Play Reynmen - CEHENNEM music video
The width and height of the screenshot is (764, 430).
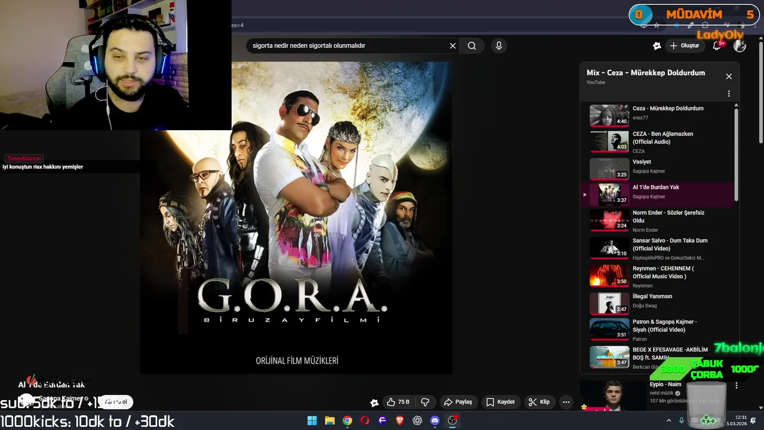657,276
